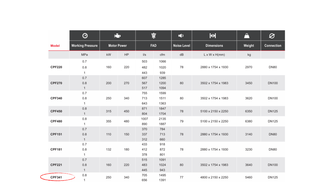333x187 pixels.
Task: Click the L x W x H(mm) unit cell
Action: [214, 55]
